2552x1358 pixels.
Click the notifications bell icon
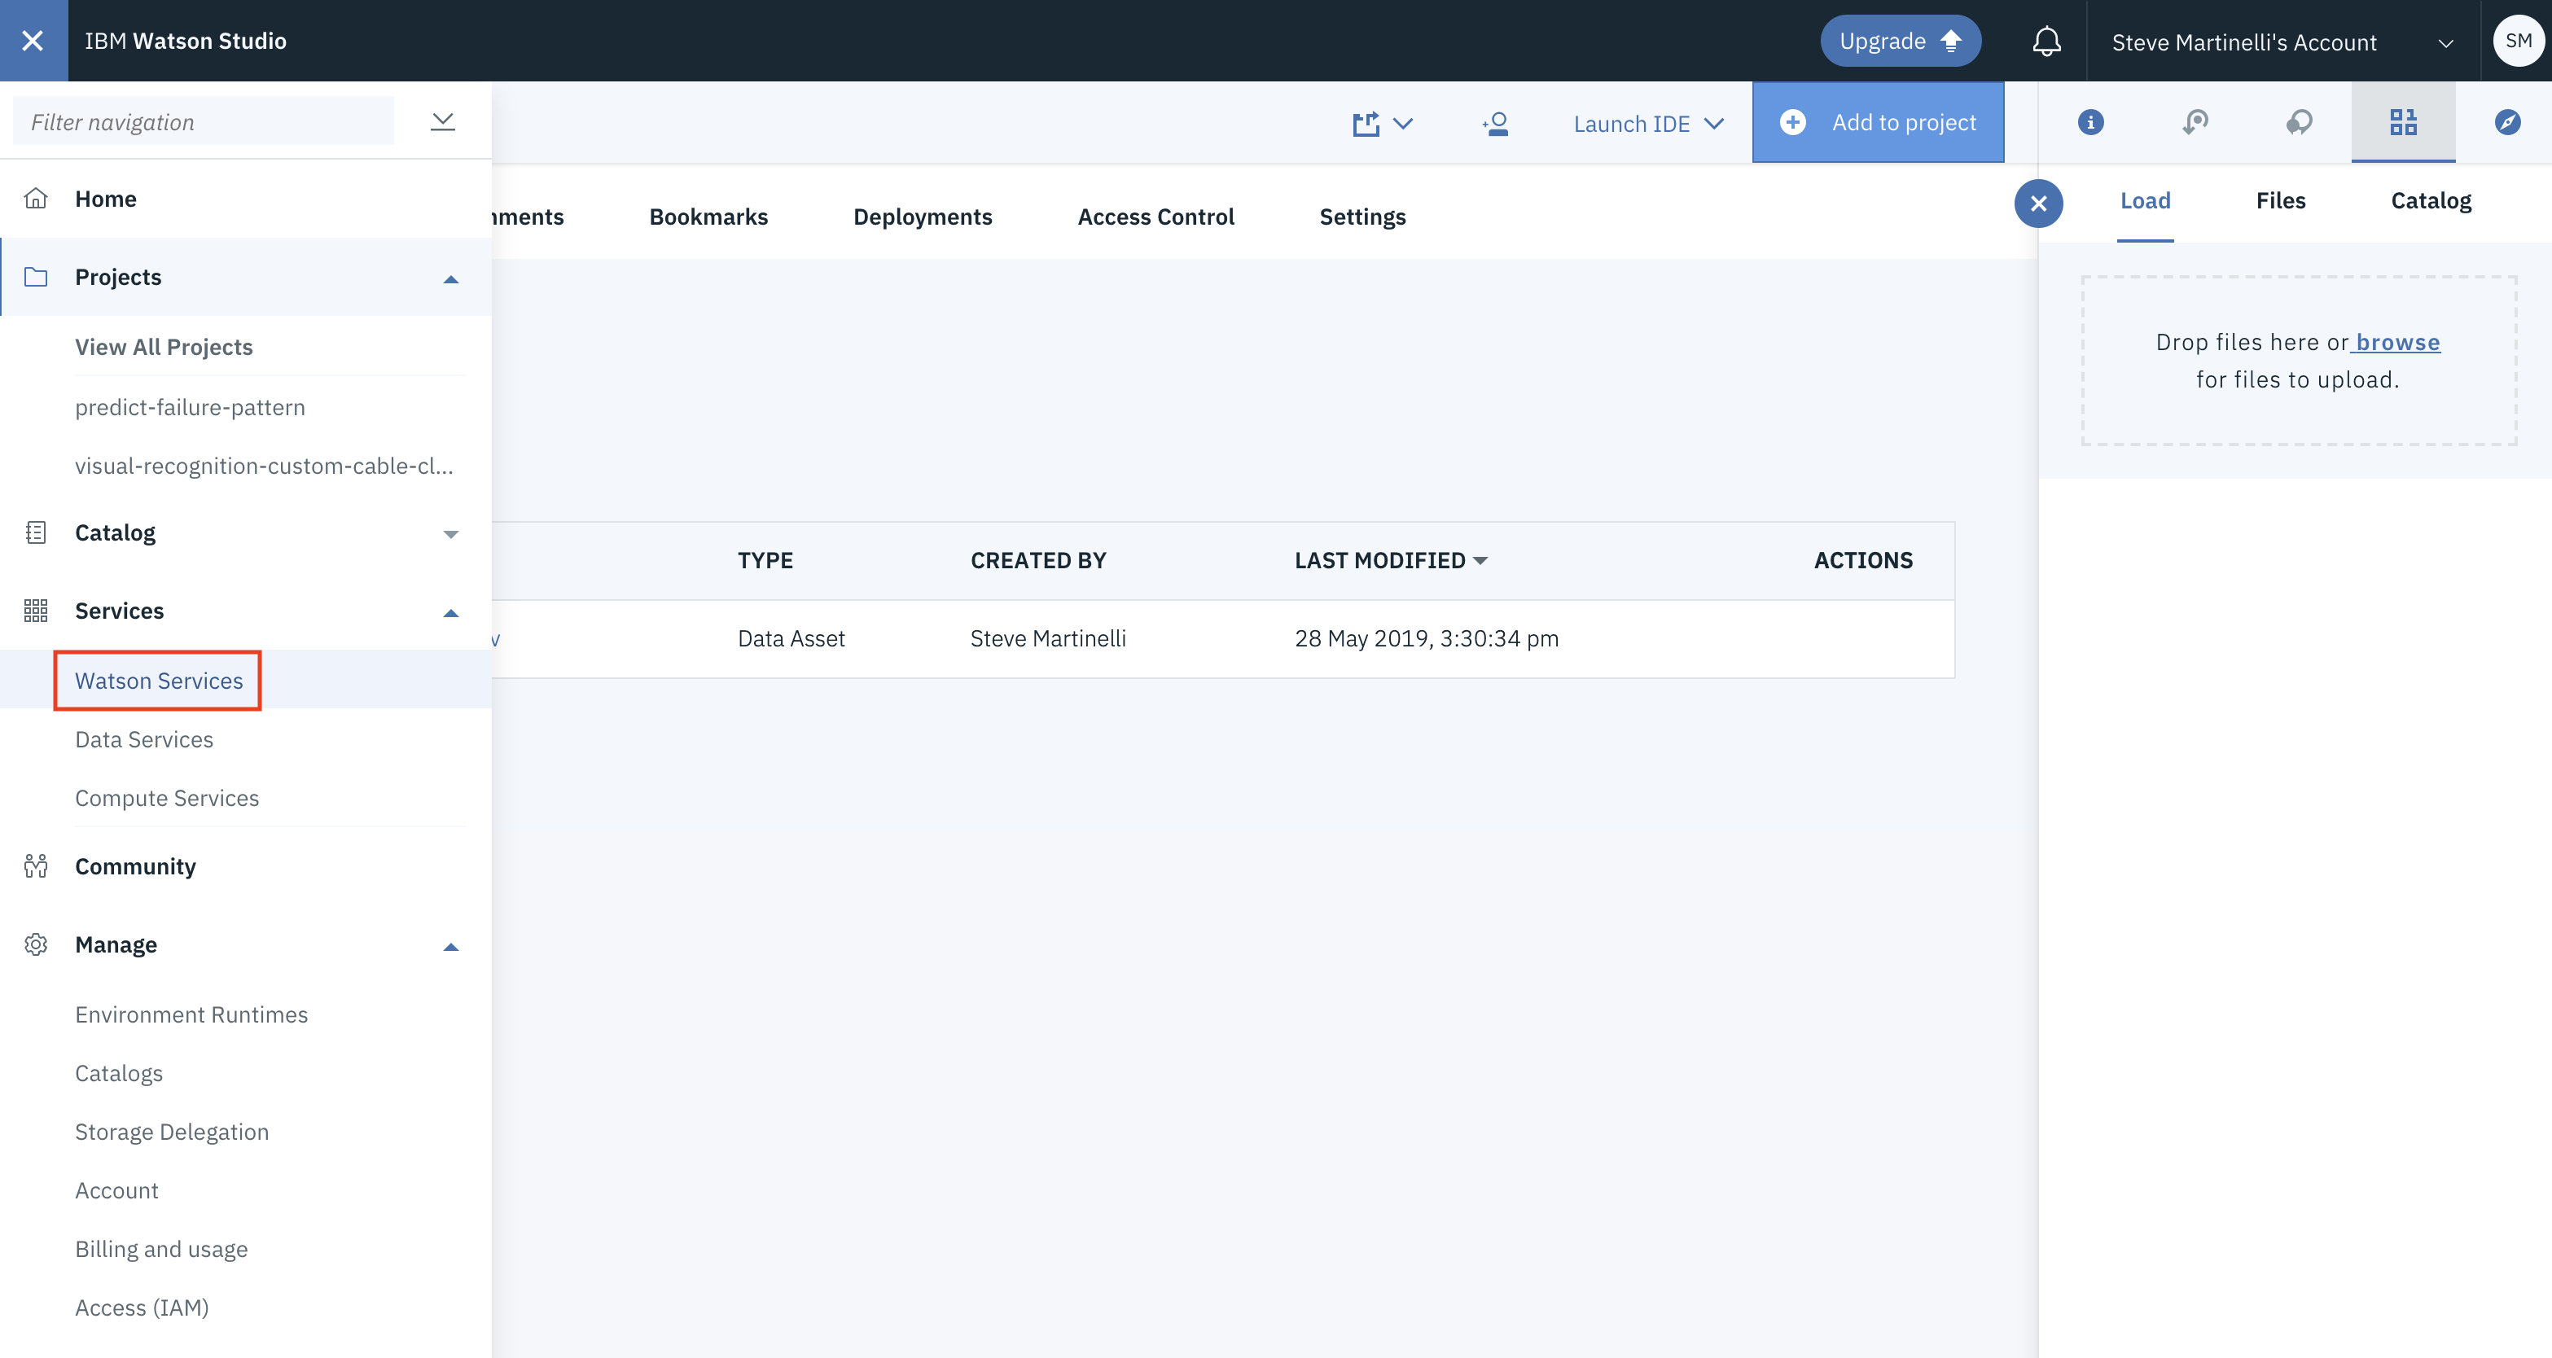(2046, 42)
